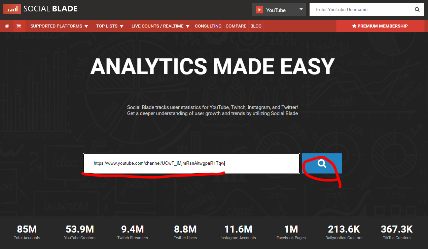Open the YouTube platform dropdown
The width and height of the screenshot is (428, 249).
(279, 10)
